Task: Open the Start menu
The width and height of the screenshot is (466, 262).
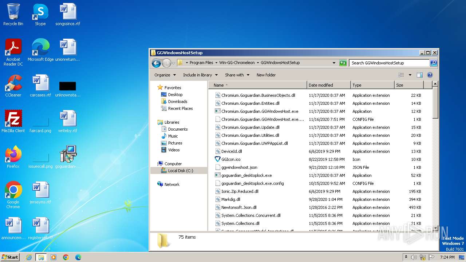Action: [10, 257]
